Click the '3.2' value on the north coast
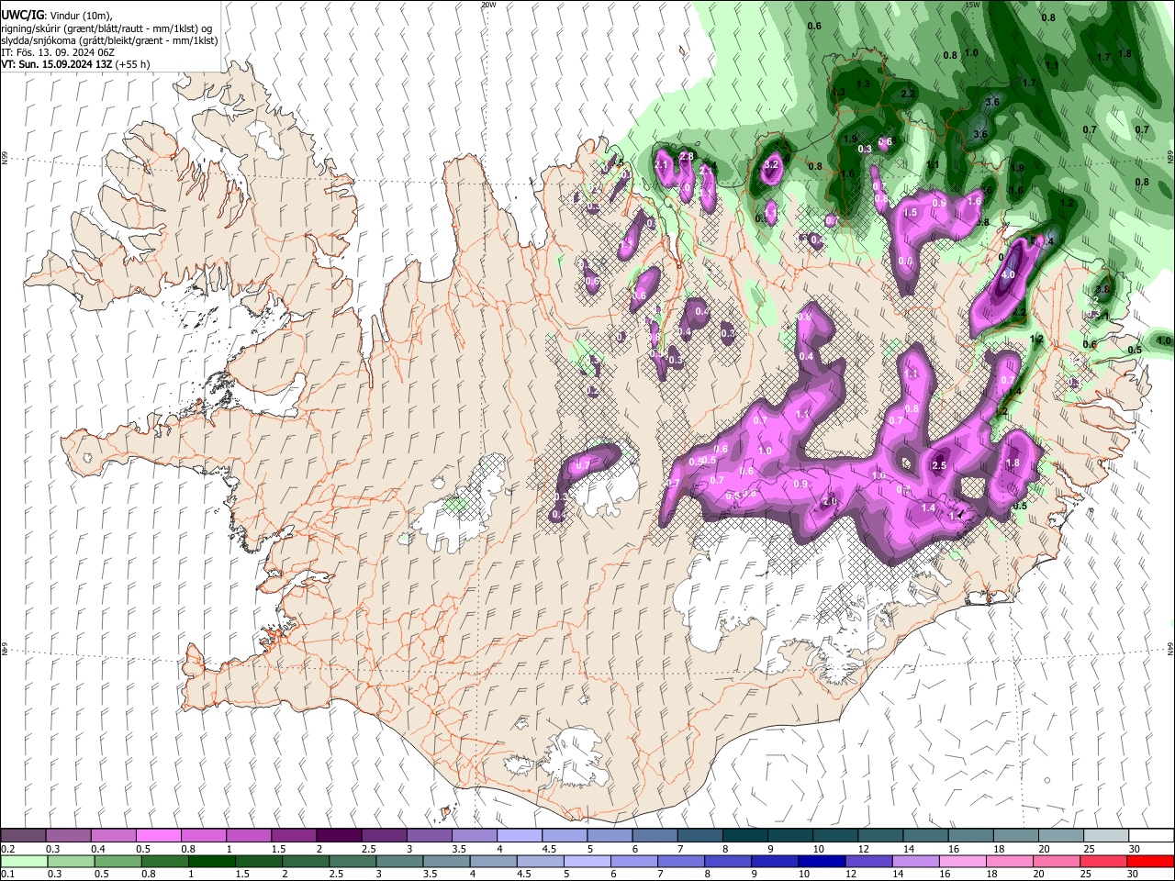This screenshot has height=881, width=1175. 771,164
